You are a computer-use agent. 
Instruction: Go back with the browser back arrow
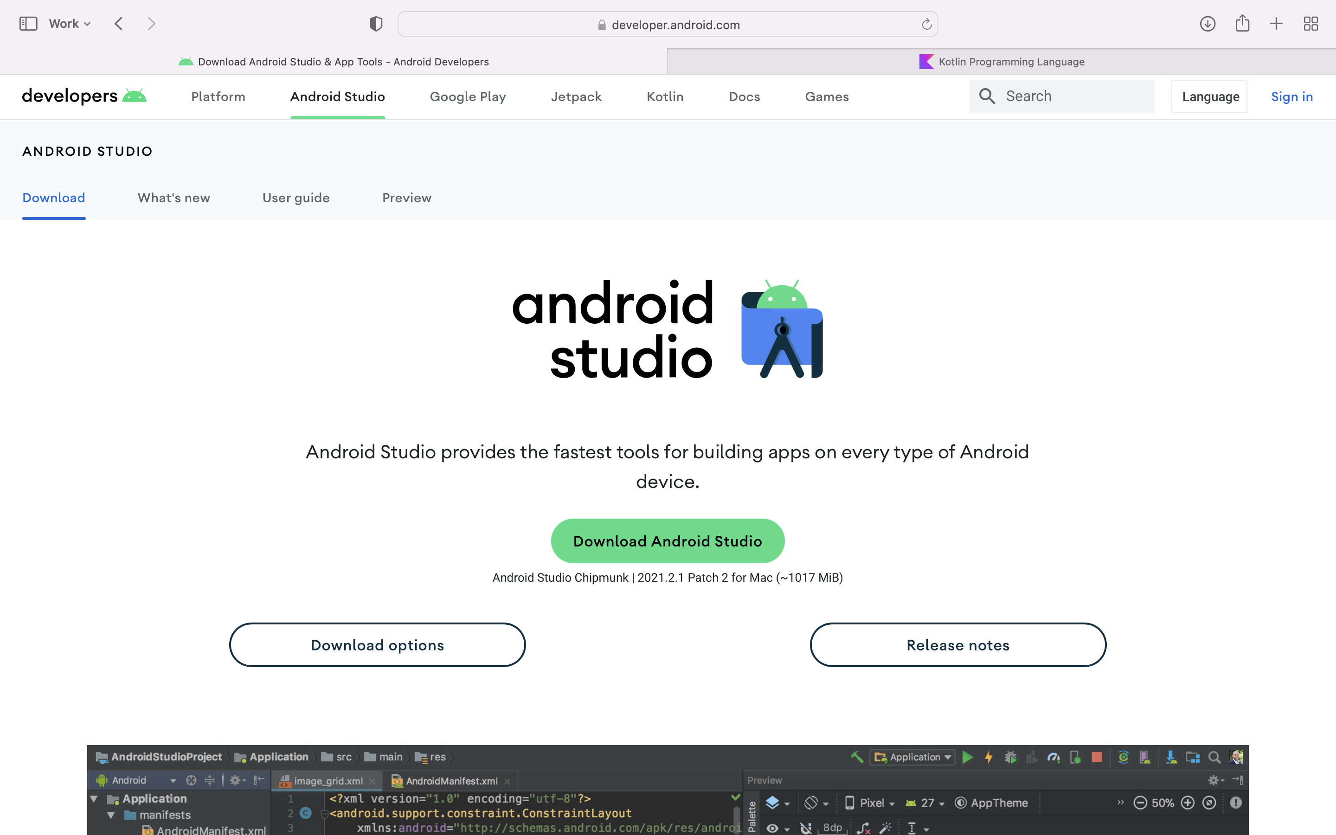point(119,24)
